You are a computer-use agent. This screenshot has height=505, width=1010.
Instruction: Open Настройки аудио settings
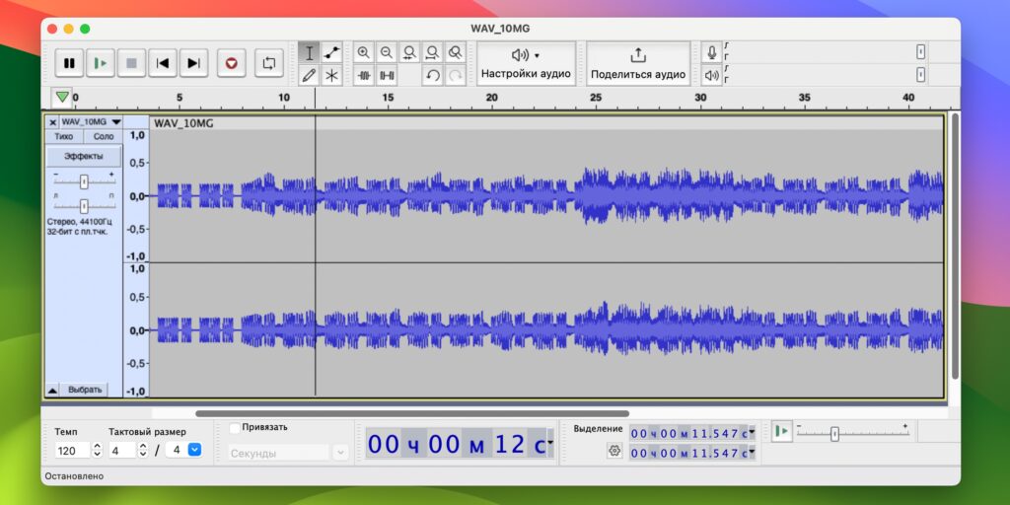[x=527, y=64]
